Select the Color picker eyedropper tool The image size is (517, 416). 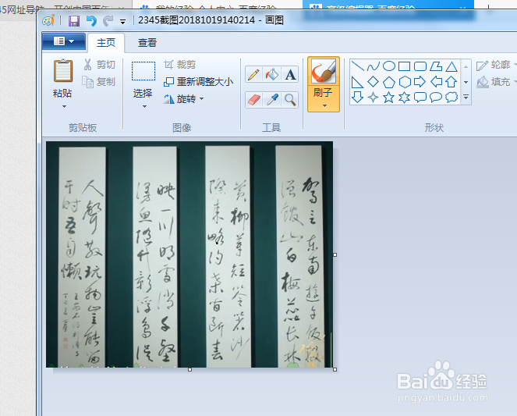272,99
